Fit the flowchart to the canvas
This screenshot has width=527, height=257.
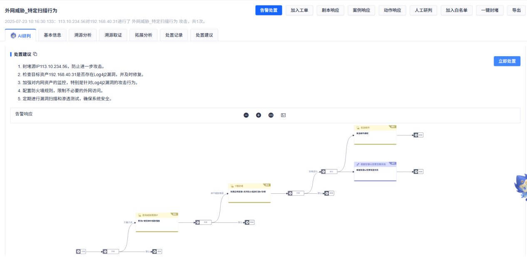[x=271, y=115]
